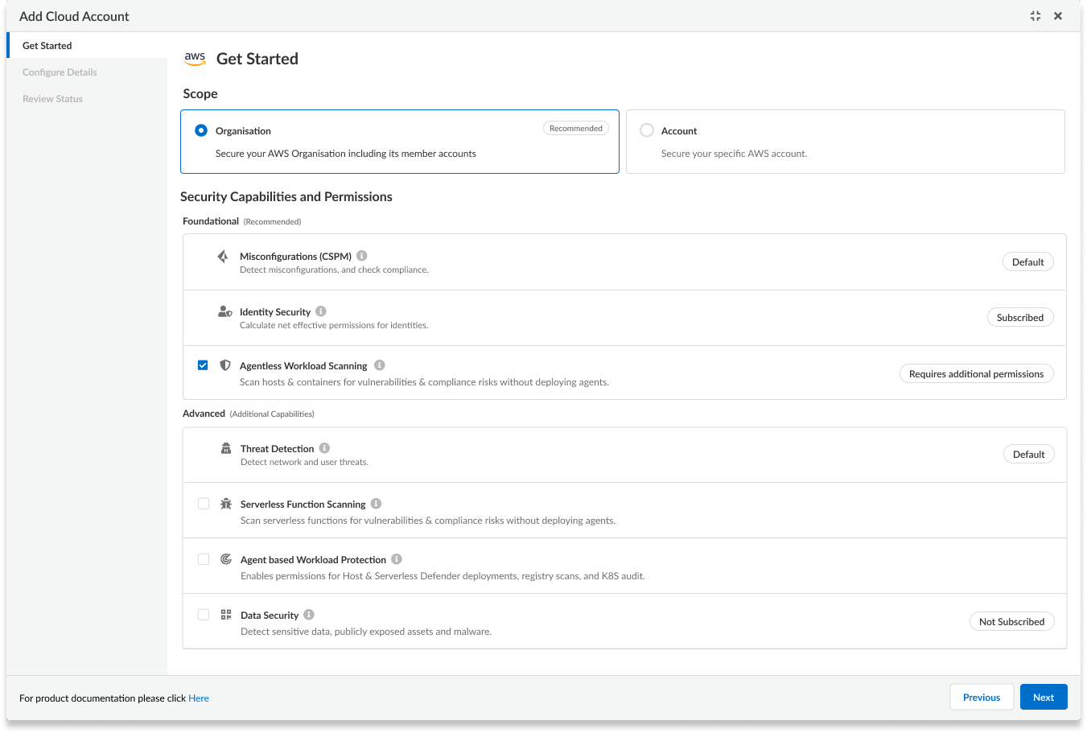Click the Agentless Workload Scanning shield icon
This screenshot has height=733, width=1087.
[x=225, y=365]
